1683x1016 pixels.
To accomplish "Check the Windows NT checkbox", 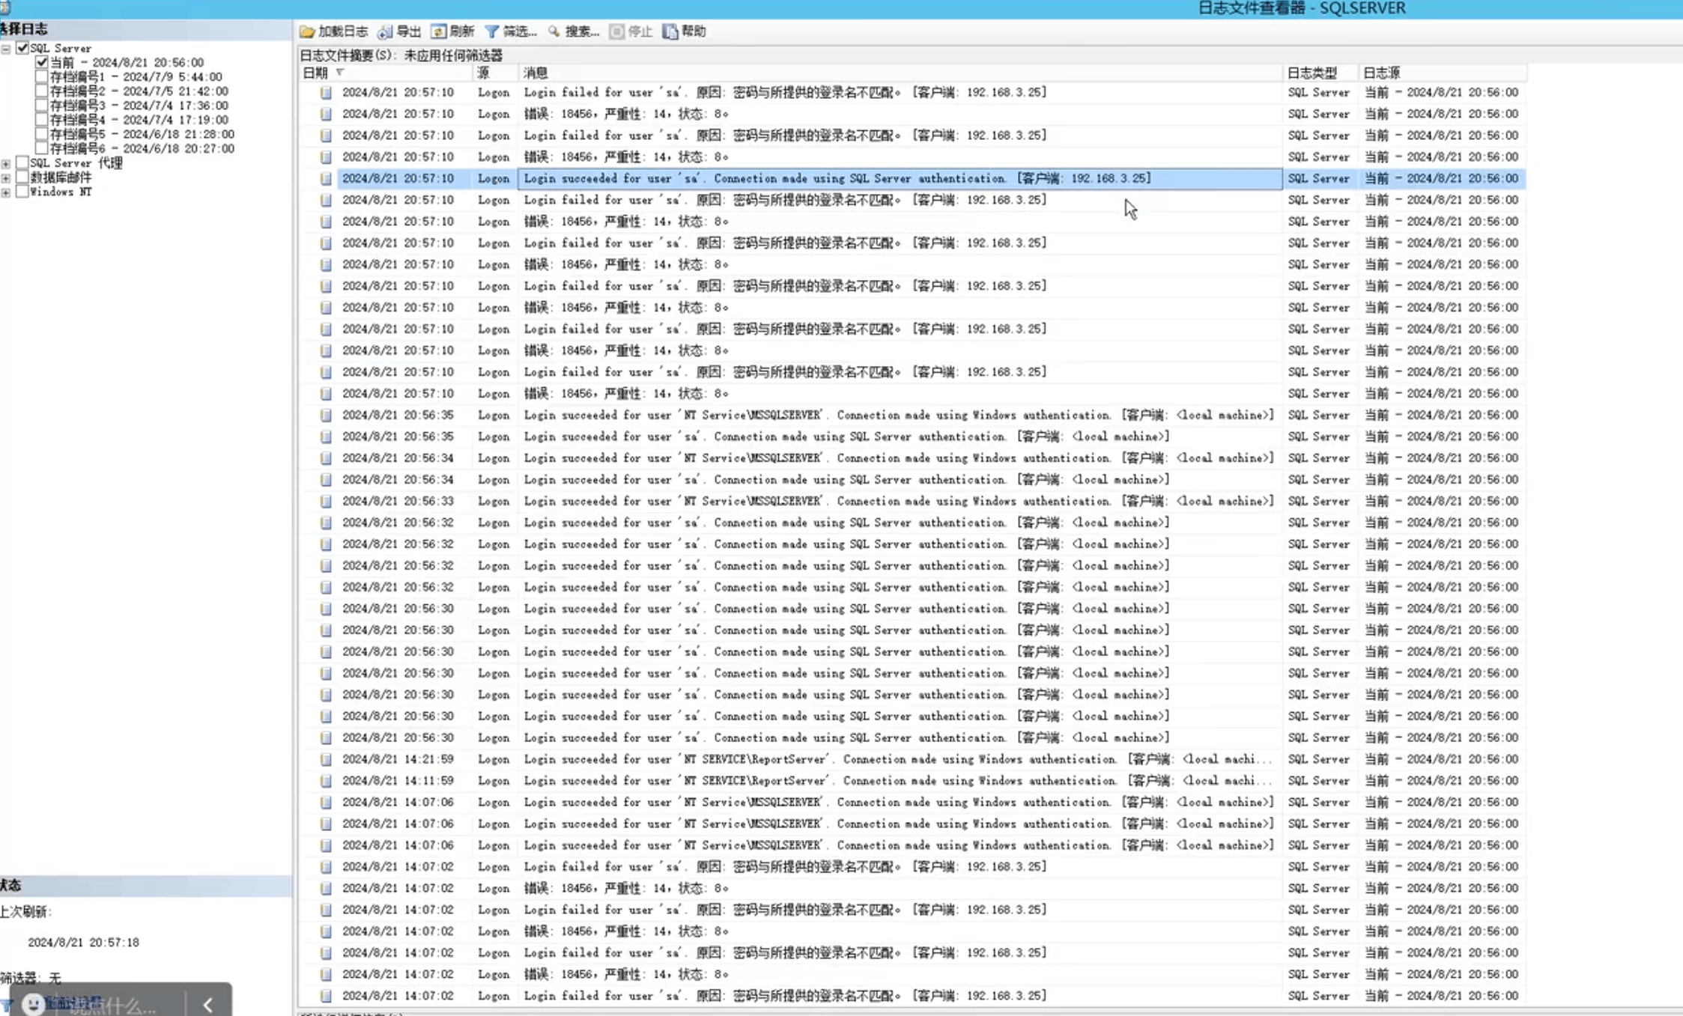I will pos(22,192).
